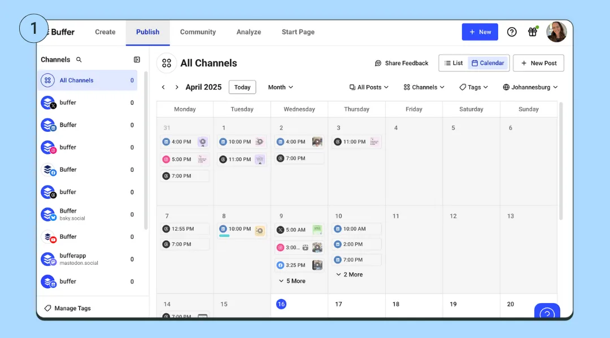This screenshot has height=338, width=610.
Task: Open the Month view dropdown
Action: pyautogui.click(x=280, y=87)
